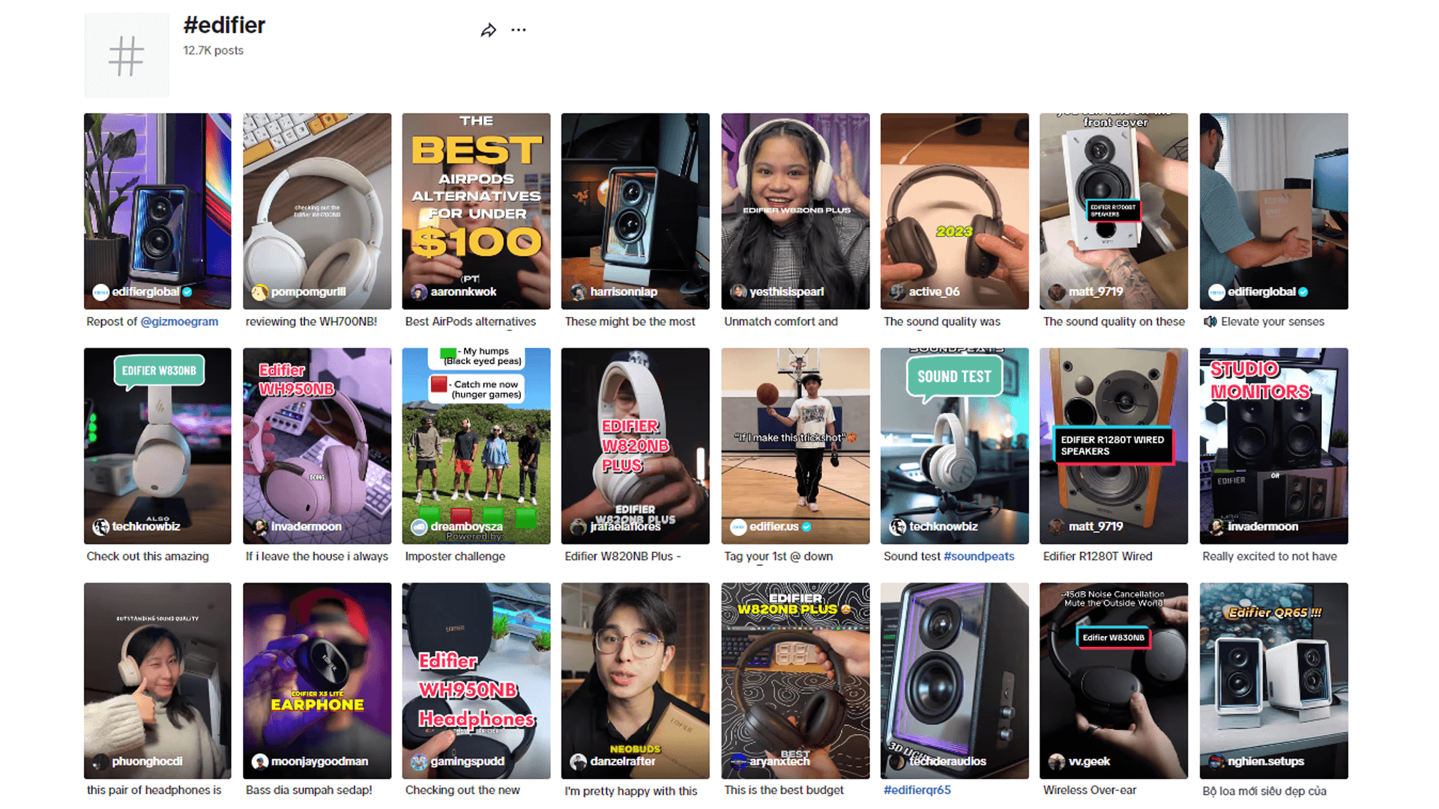Click phuonghocdi profile avatar
The width and height of the screenshot is (1439, 809).
(100, 762)
